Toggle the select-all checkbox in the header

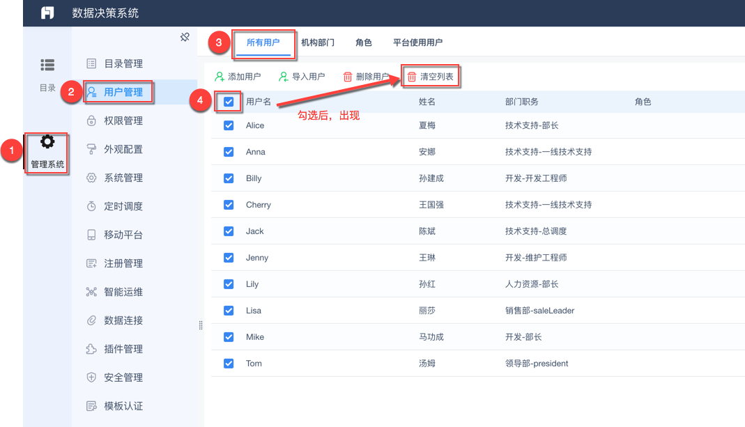pos(229,102)
